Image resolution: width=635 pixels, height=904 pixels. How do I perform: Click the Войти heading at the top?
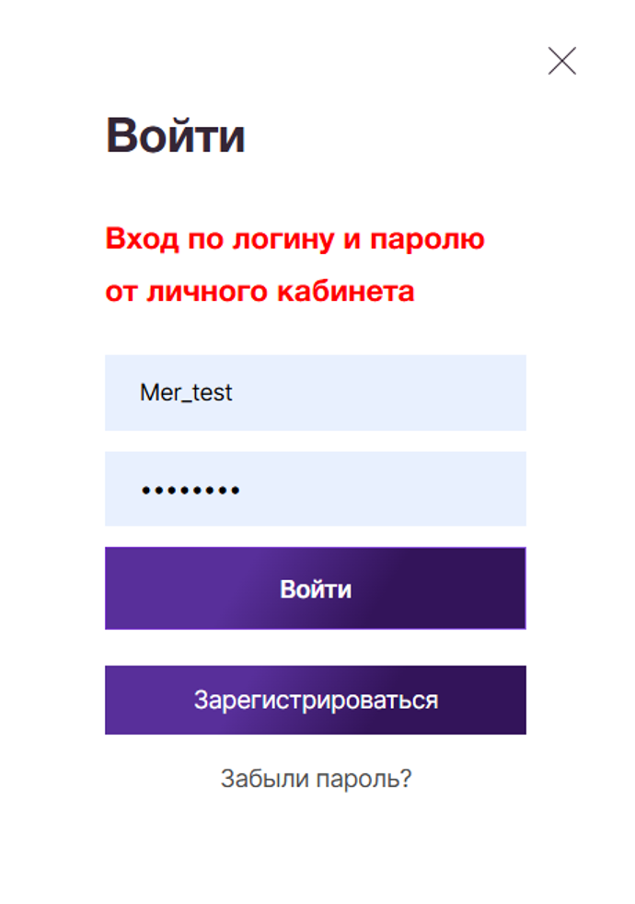coord(176,136)
